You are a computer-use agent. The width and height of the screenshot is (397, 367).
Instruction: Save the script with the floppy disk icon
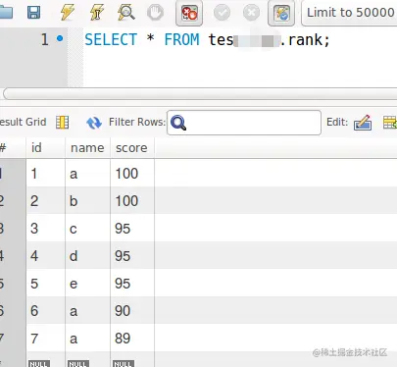tap(33, 13)
